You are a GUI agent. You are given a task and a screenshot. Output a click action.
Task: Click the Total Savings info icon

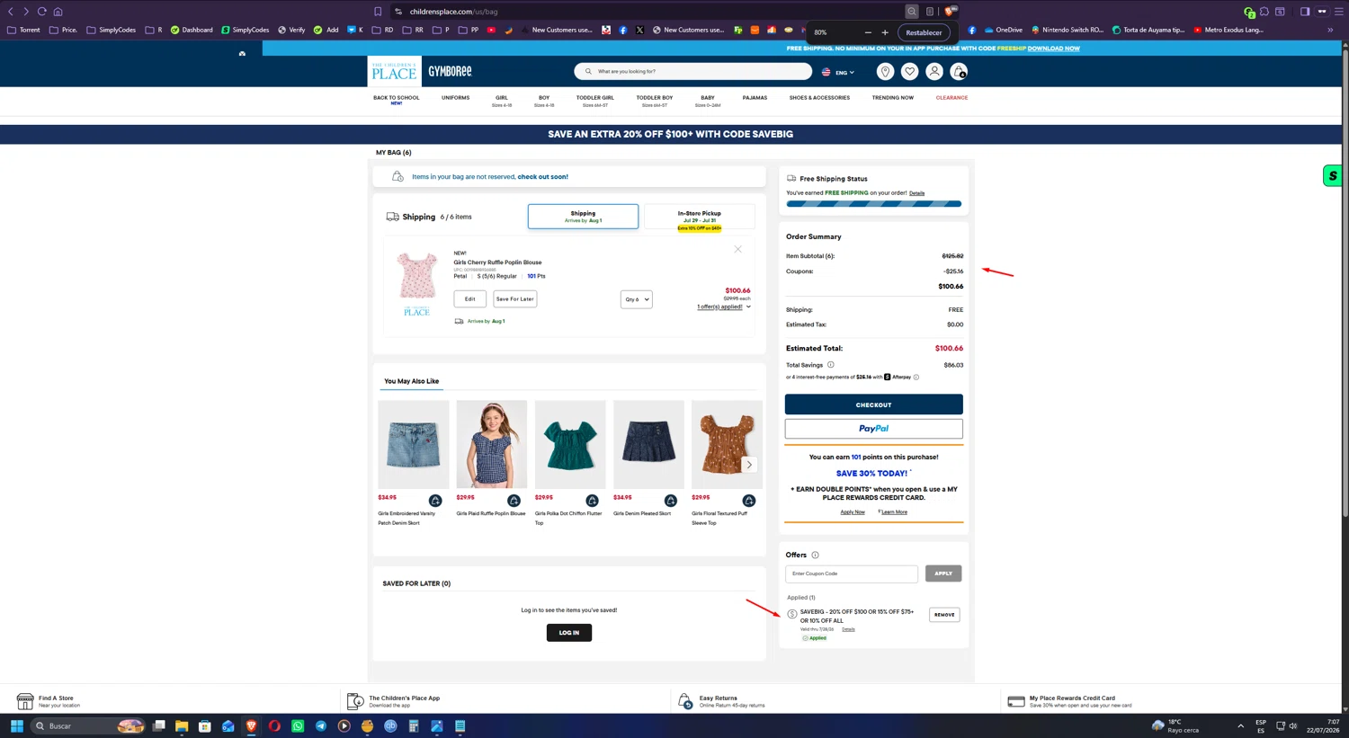click(830, 365)
